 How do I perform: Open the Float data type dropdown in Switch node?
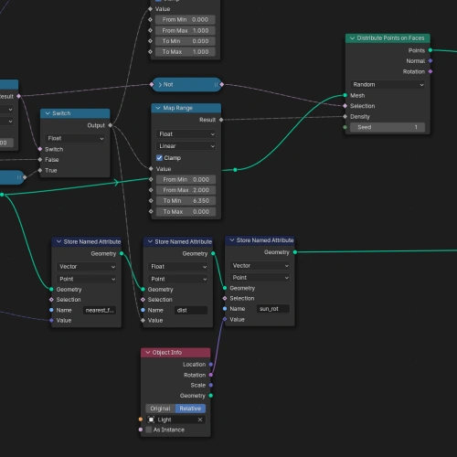pyautogui.click(x=75, y=138)
